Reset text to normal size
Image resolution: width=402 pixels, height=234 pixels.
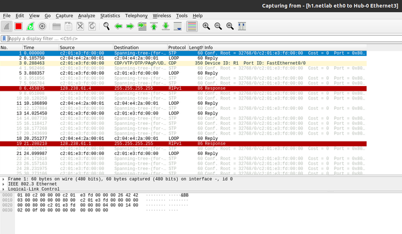pos(230,26)
